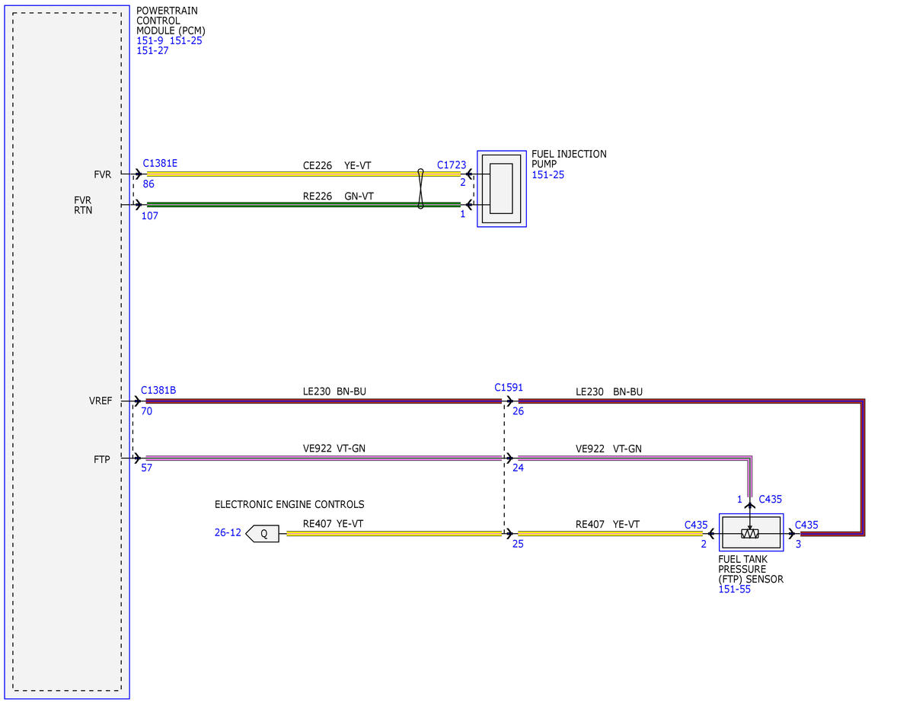Click the twisted pair symbol on CE226/RE226

[420, 189]
